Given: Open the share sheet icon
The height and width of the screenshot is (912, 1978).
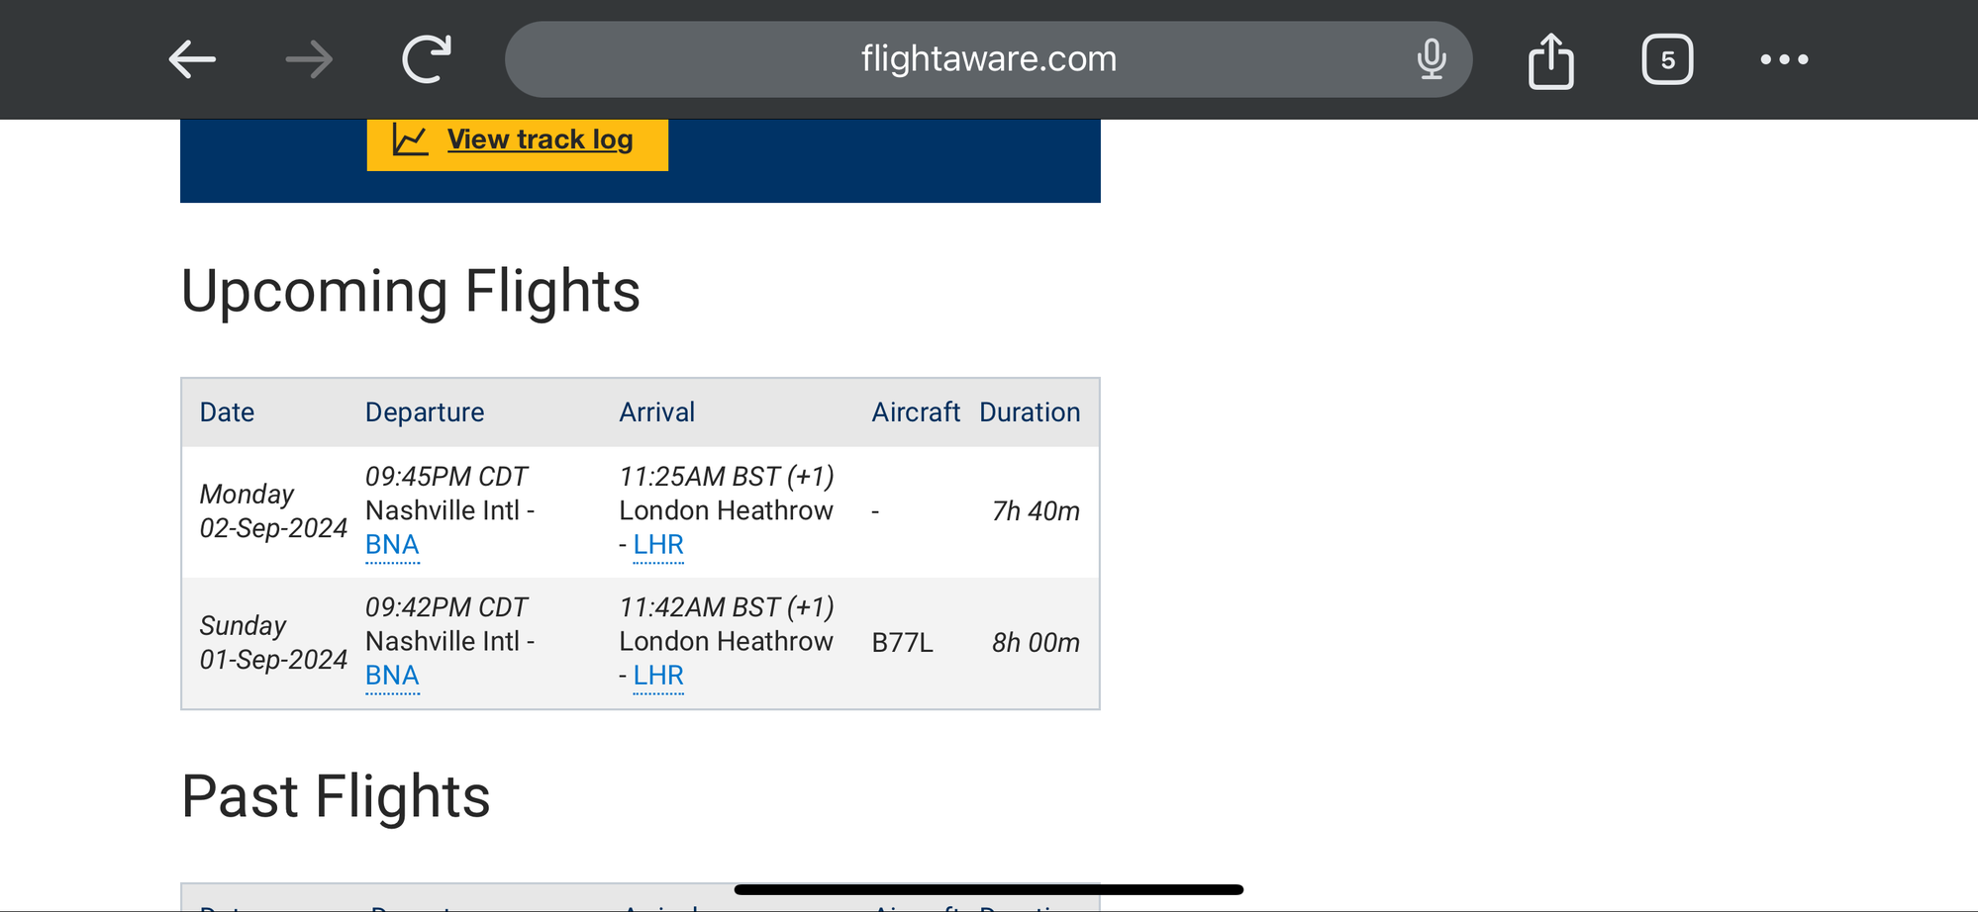Looking at the screenshot, I should coord(1550,60).
